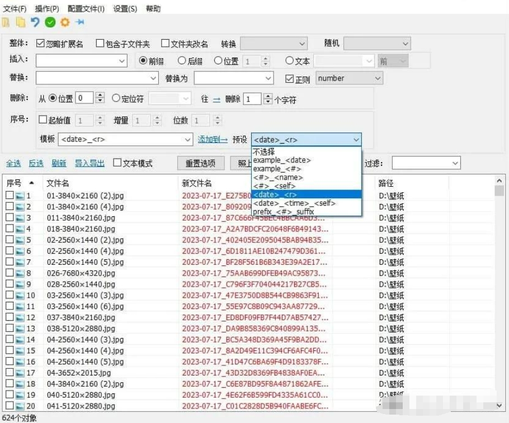Screen dimensions: 509x423
Task: Open the 配置文件(I) menu
Action: pyautogui.click(x=86, y=9)
